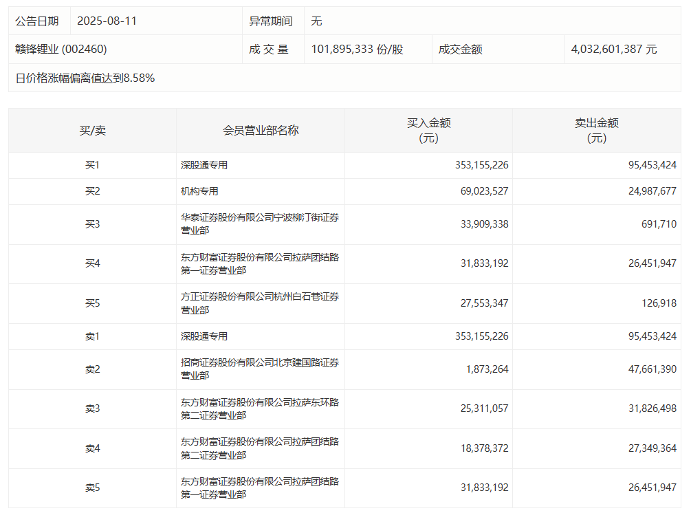The image size is (691, 513).
Task: Select the 买/卖 column header
Action: tap(92, 130)
